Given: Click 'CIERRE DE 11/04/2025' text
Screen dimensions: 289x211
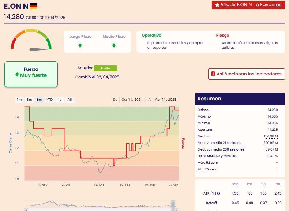Looking at the screenshot, I should [x=45, y=18].
